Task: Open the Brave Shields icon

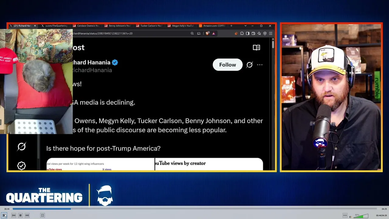Action: coord(207,33)
